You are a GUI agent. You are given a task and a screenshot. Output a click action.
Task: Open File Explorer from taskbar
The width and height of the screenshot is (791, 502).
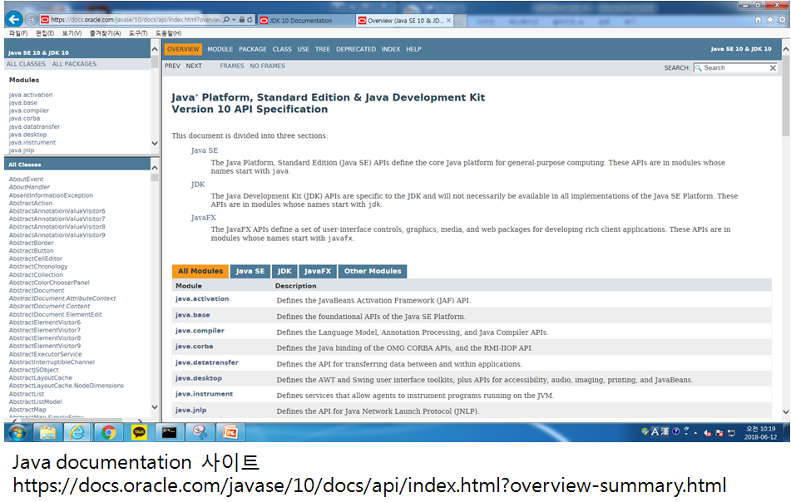48,432
